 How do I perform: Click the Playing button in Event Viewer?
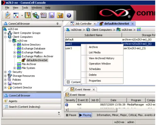85,115
